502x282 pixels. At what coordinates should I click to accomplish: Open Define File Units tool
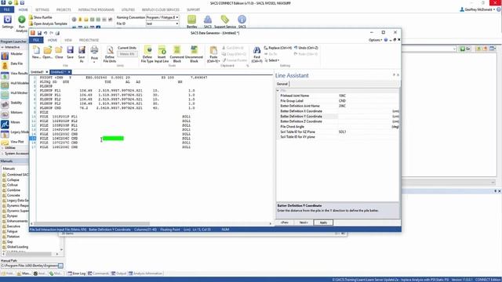pyautogui.click(x=110, y=54)
